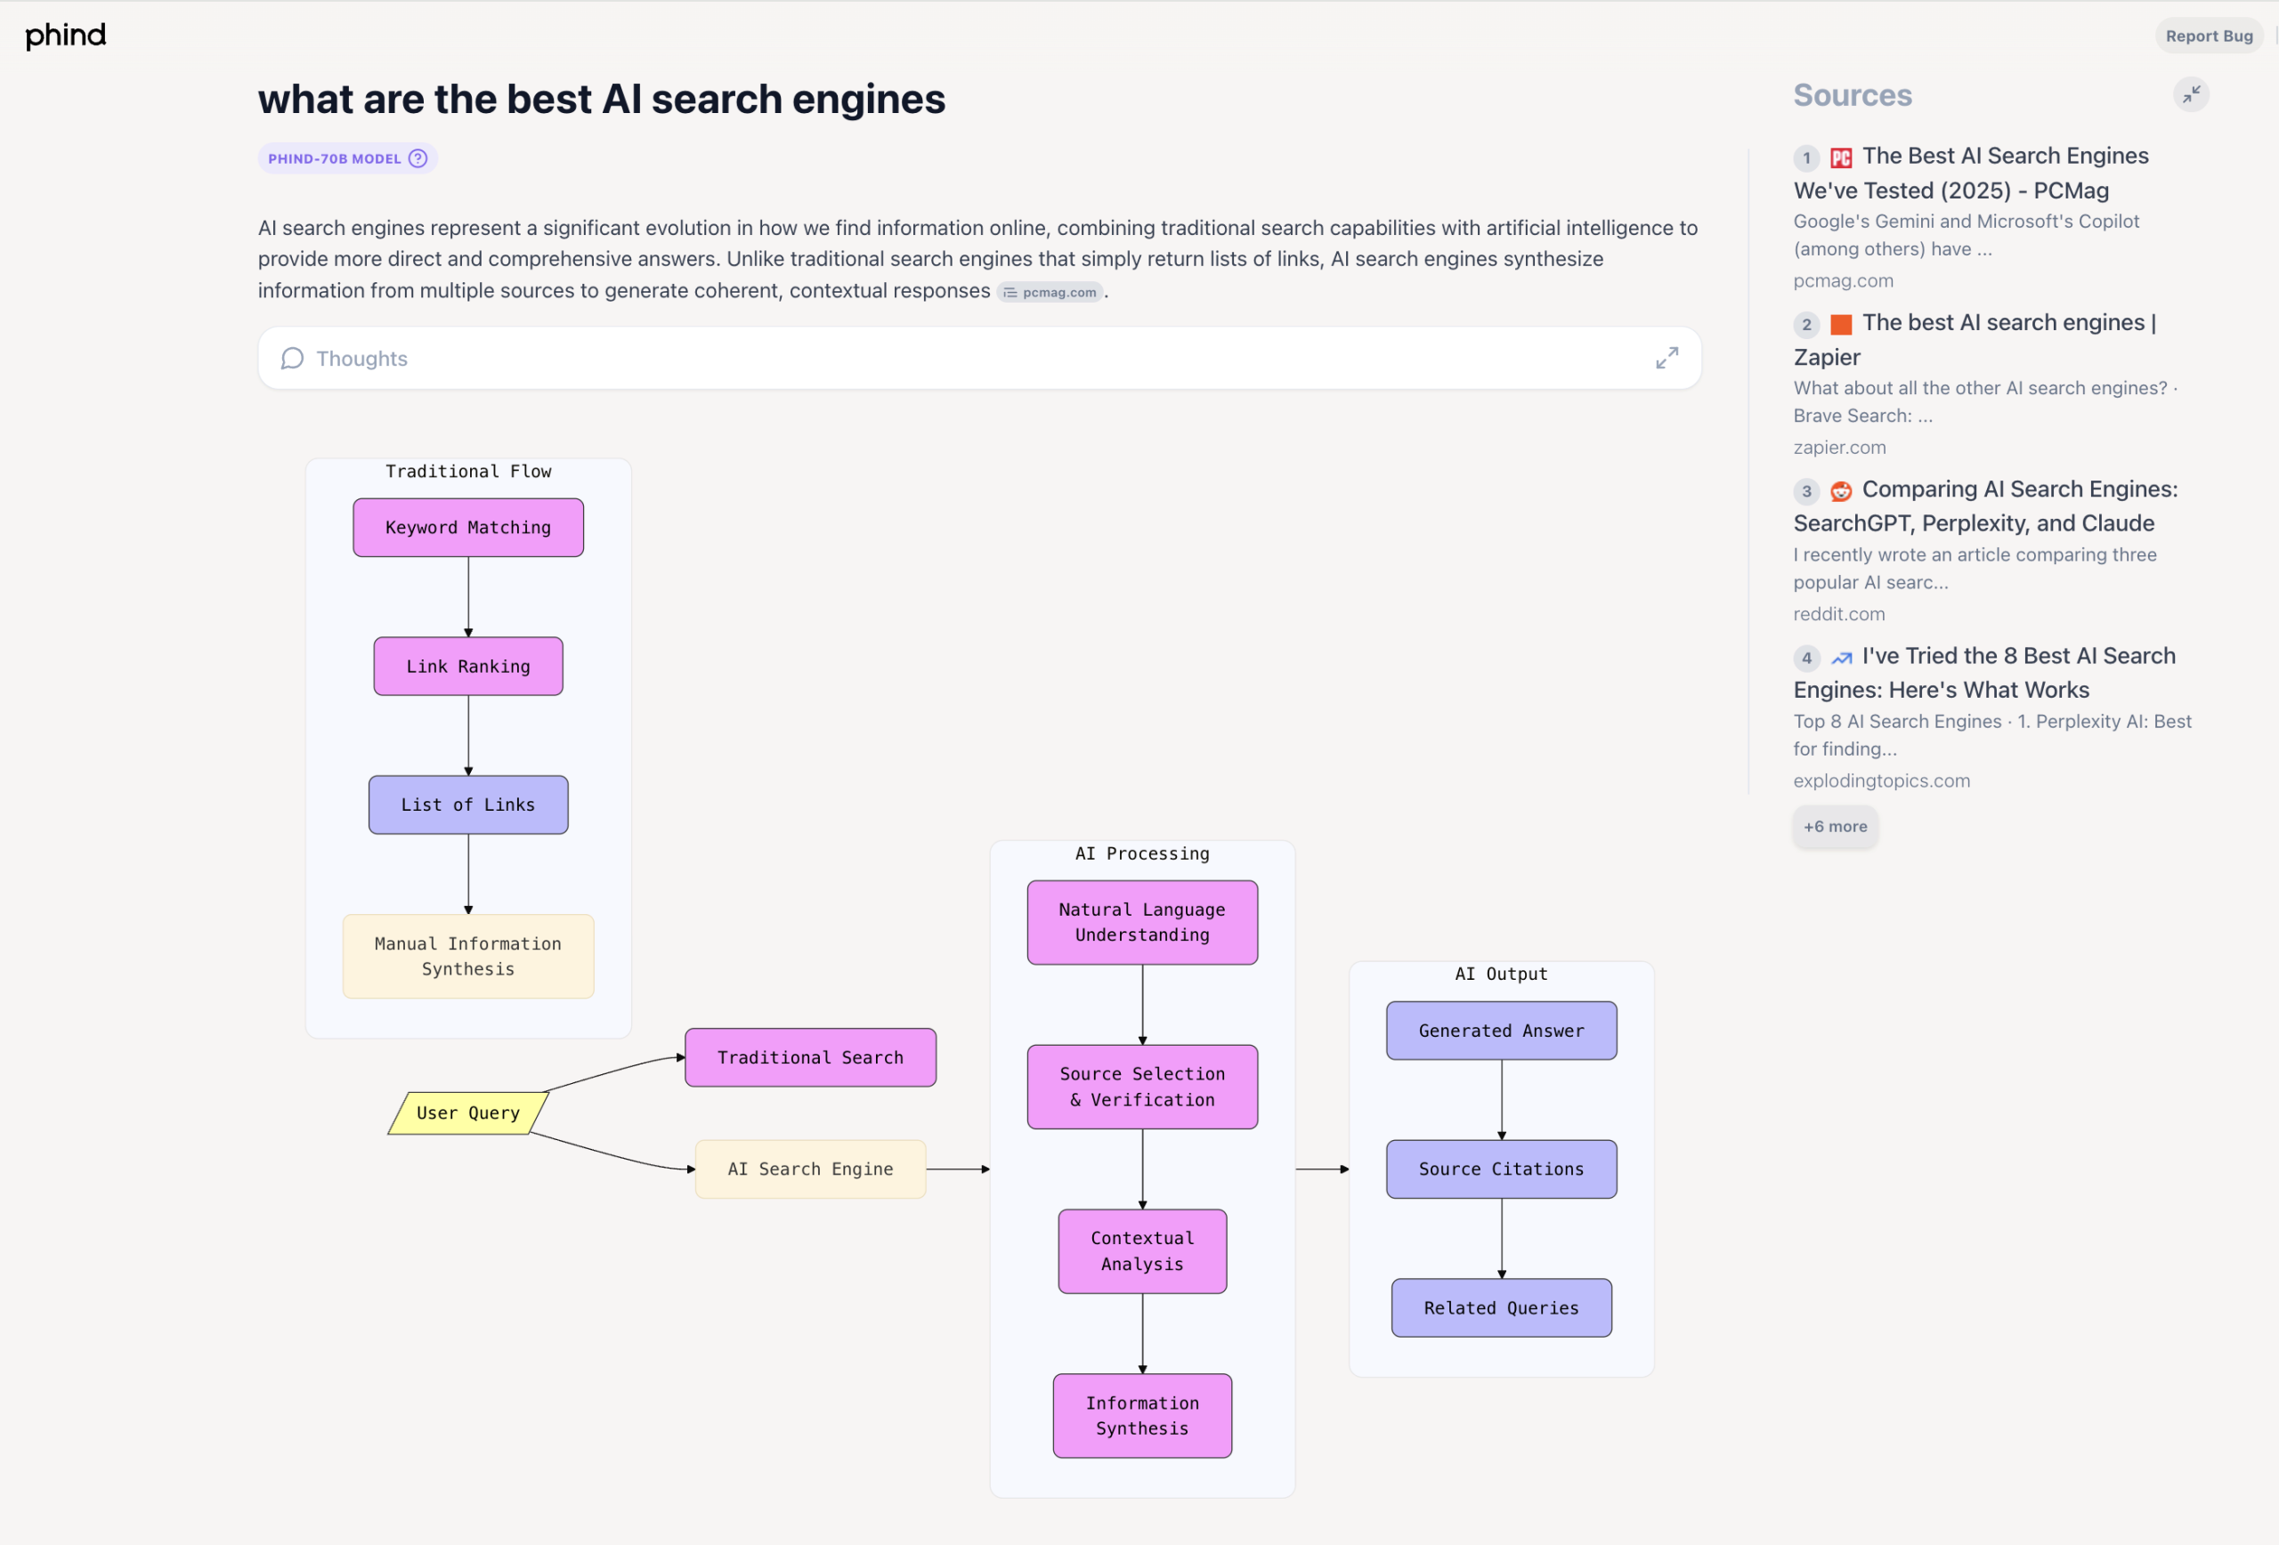Click the PCMag favicon on source 1
Screen dimensions: 2279x1545
1841,157
